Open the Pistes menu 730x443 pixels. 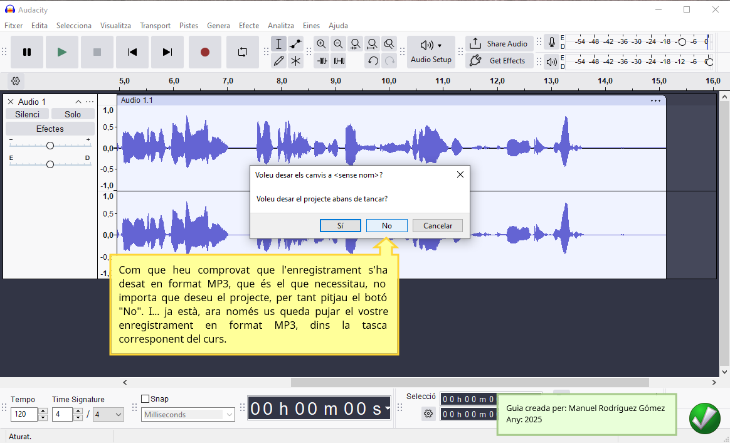[x=189, y=26]
